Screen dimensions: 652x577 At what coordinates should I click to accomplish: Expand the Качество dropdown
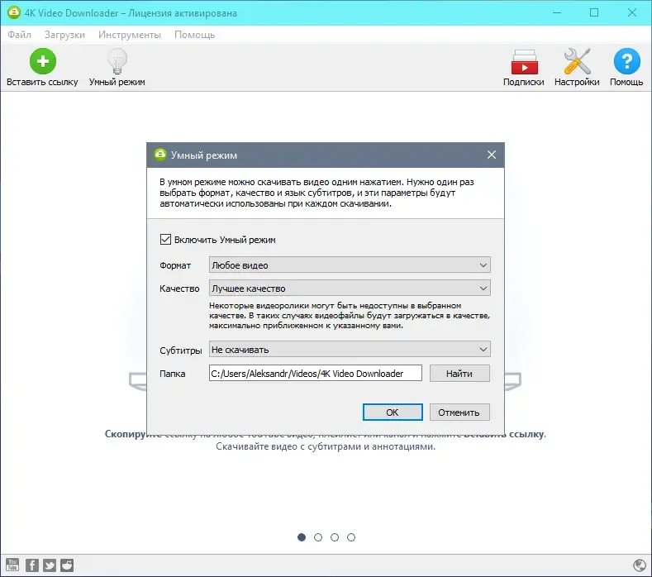[x=350, y=288]
